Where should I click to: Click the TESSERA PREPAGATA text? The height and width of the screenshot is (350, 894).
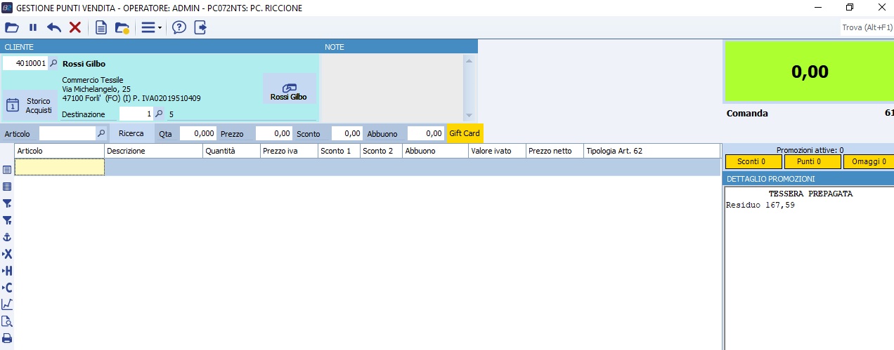(x=810, y=194)
